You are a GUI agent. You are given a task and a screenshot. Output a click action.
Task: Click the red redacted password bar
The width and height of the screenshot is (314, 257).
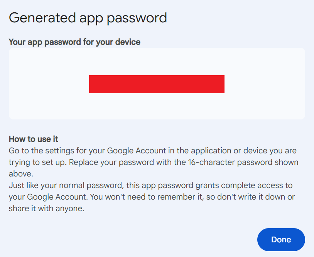tap(157, 84)
